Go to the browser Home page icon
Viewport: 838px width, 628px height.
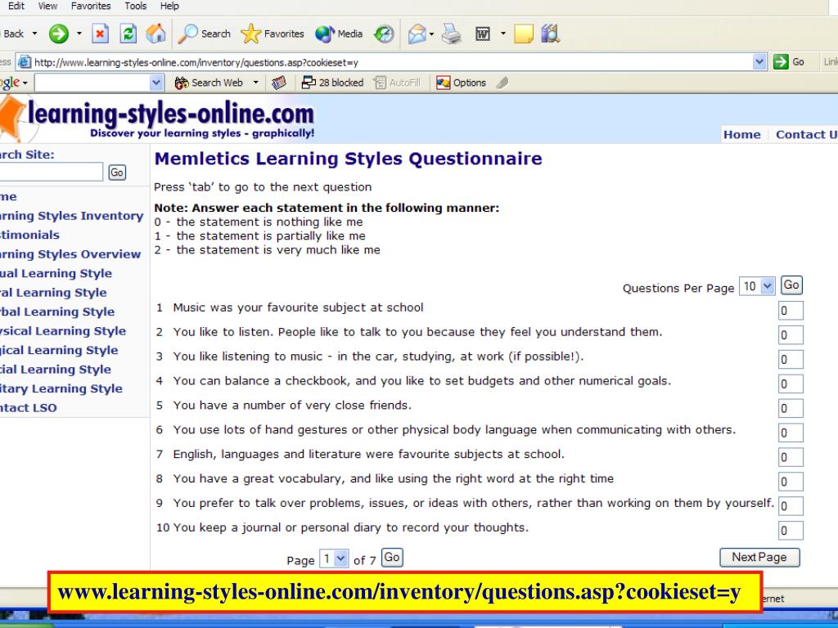click(156, 34)
